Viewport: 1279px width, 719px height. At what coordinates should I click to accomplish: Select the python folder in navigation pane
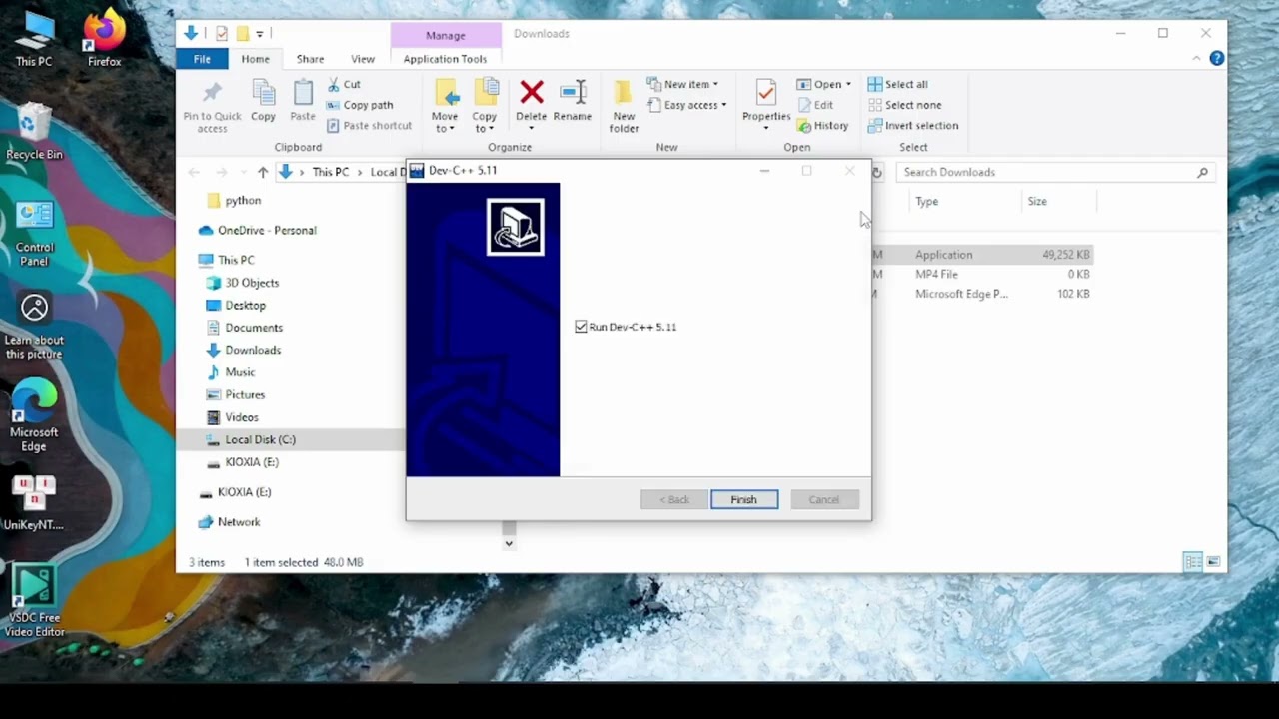[243, 200]
